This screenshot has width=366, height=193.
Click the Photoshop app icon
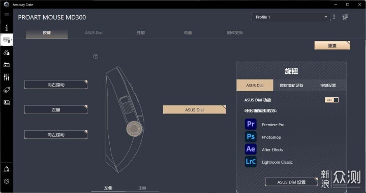(251, 136)
